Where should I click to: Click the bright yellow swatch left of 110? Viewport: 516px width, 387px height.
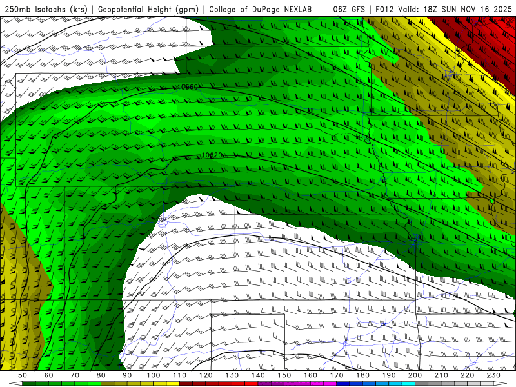coord(173,384)
